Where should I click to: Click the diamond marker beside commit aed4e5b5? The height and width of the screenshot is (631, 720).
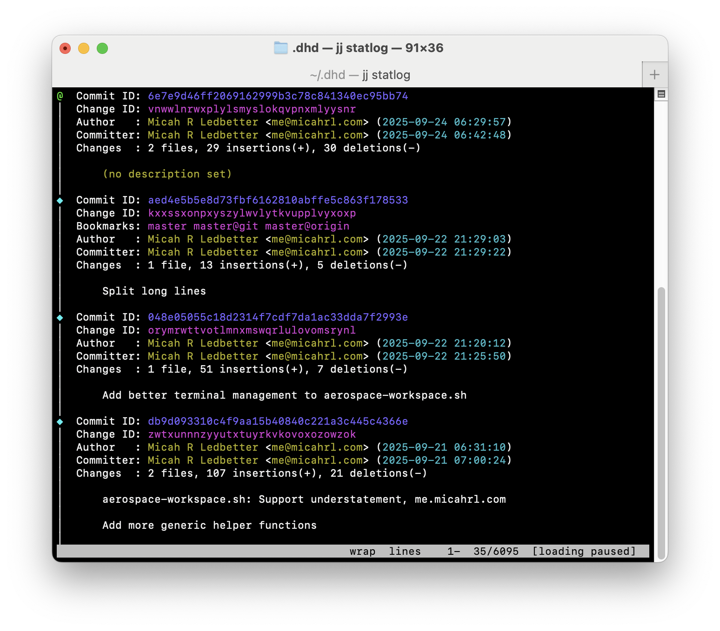tap(60, 201)
